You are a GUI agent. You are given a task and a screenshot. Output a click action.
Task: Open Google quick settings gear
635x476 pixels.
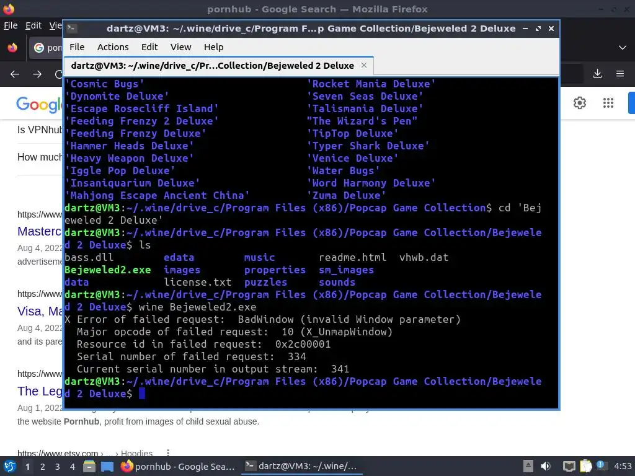pos(580,103)
